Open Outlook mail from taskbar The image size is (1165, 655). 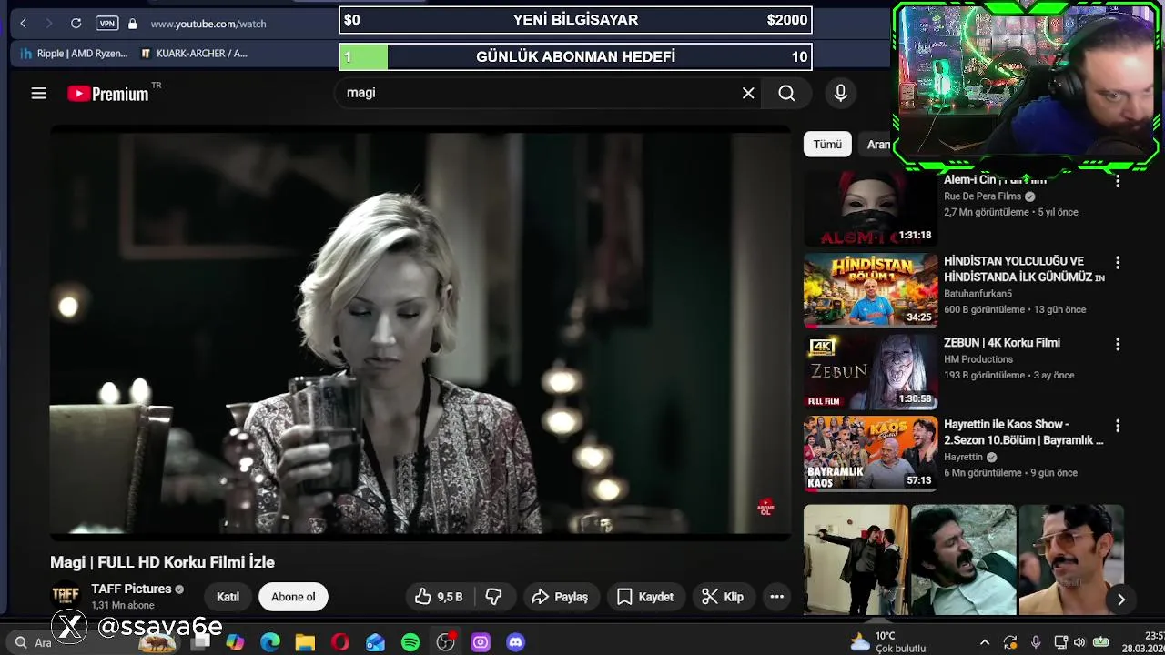(x=375, y=642)
